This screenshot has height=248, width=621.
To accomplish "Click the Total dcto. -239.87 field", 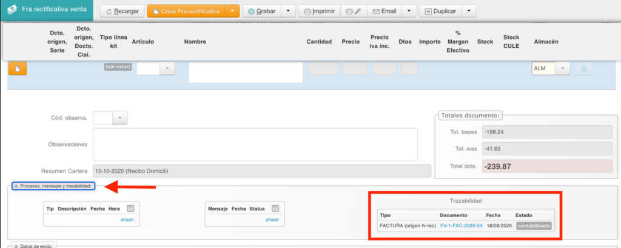I will (x=547, y=166).
